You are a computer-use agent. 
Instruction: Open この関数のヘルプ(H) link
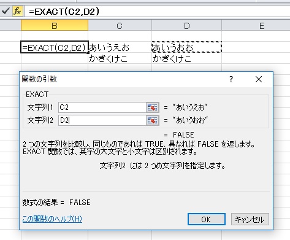(52, 219)
